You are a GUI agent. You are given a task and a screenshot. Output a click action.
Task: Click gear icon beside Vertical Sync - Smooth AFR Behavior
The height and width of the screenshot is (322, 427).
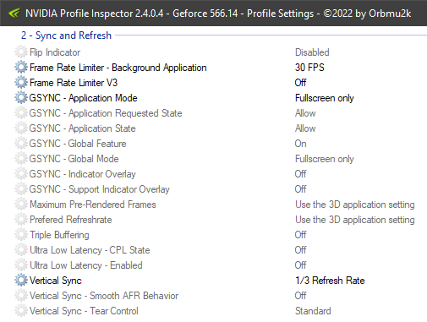tap(21, 296)
